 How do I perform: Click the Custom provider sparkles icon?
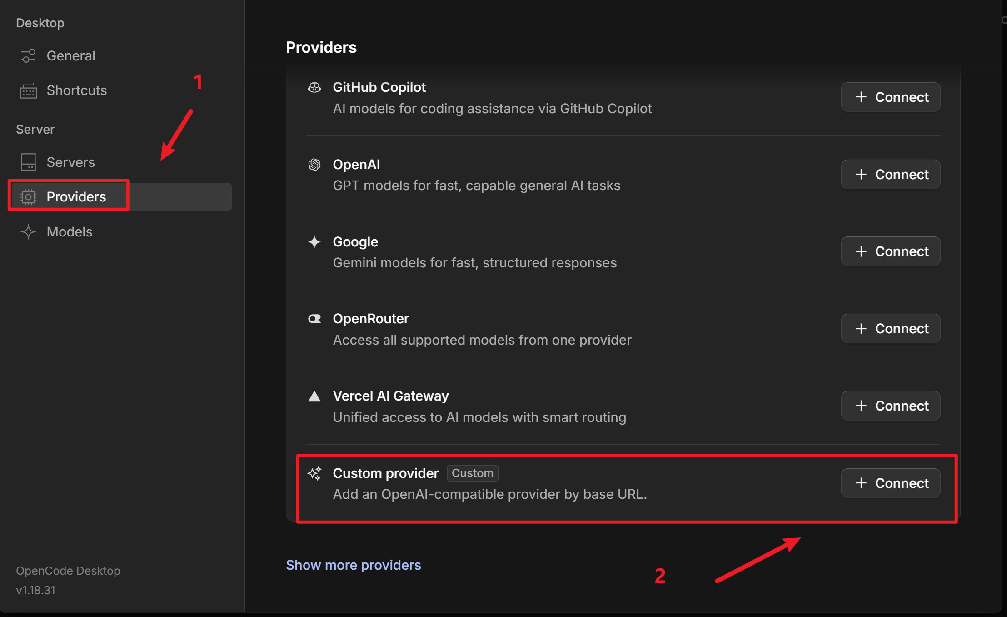pos(314,473)
